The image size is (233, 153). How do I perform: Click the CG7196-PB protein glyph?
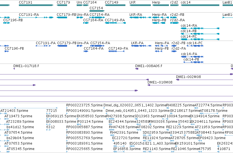click(7, 51)
